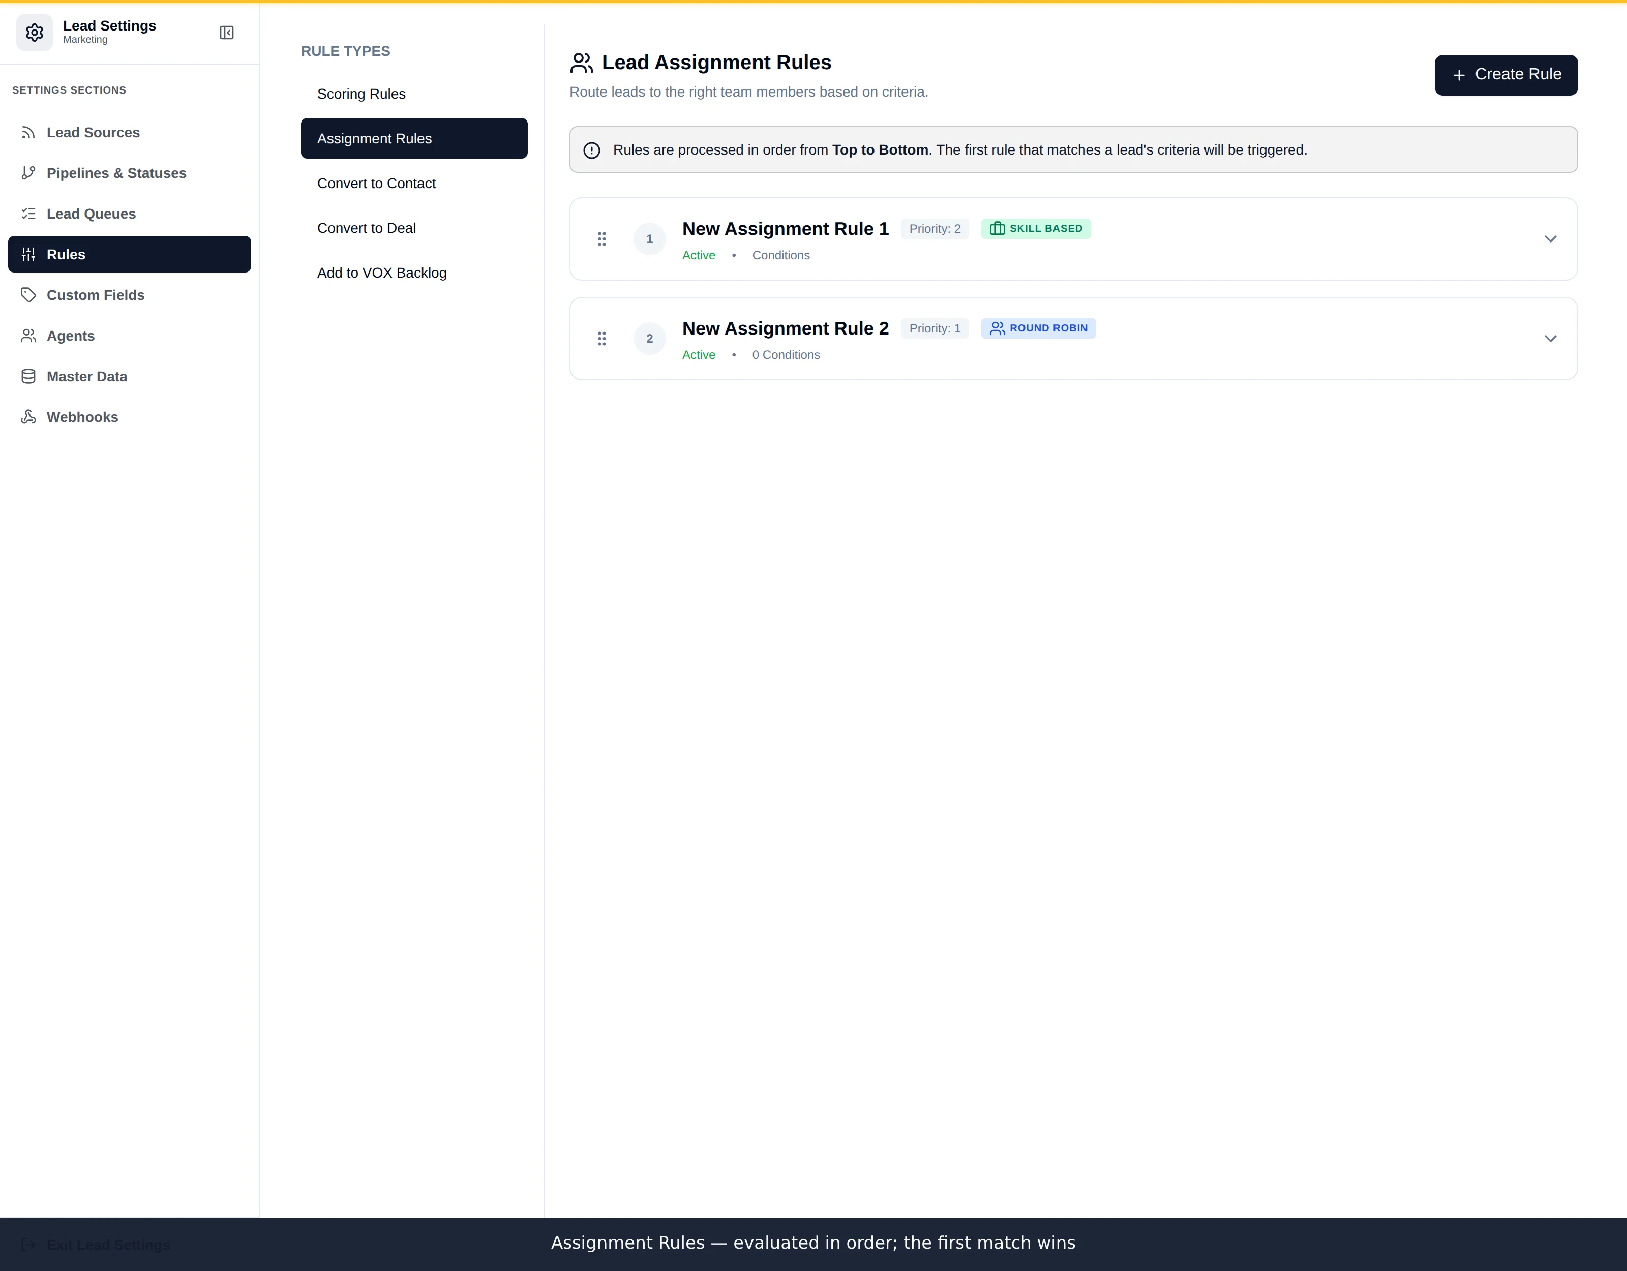Open the Custom Fields section
The height and width of the screenshot is (1271, 1627).
(x=130, y=295)
